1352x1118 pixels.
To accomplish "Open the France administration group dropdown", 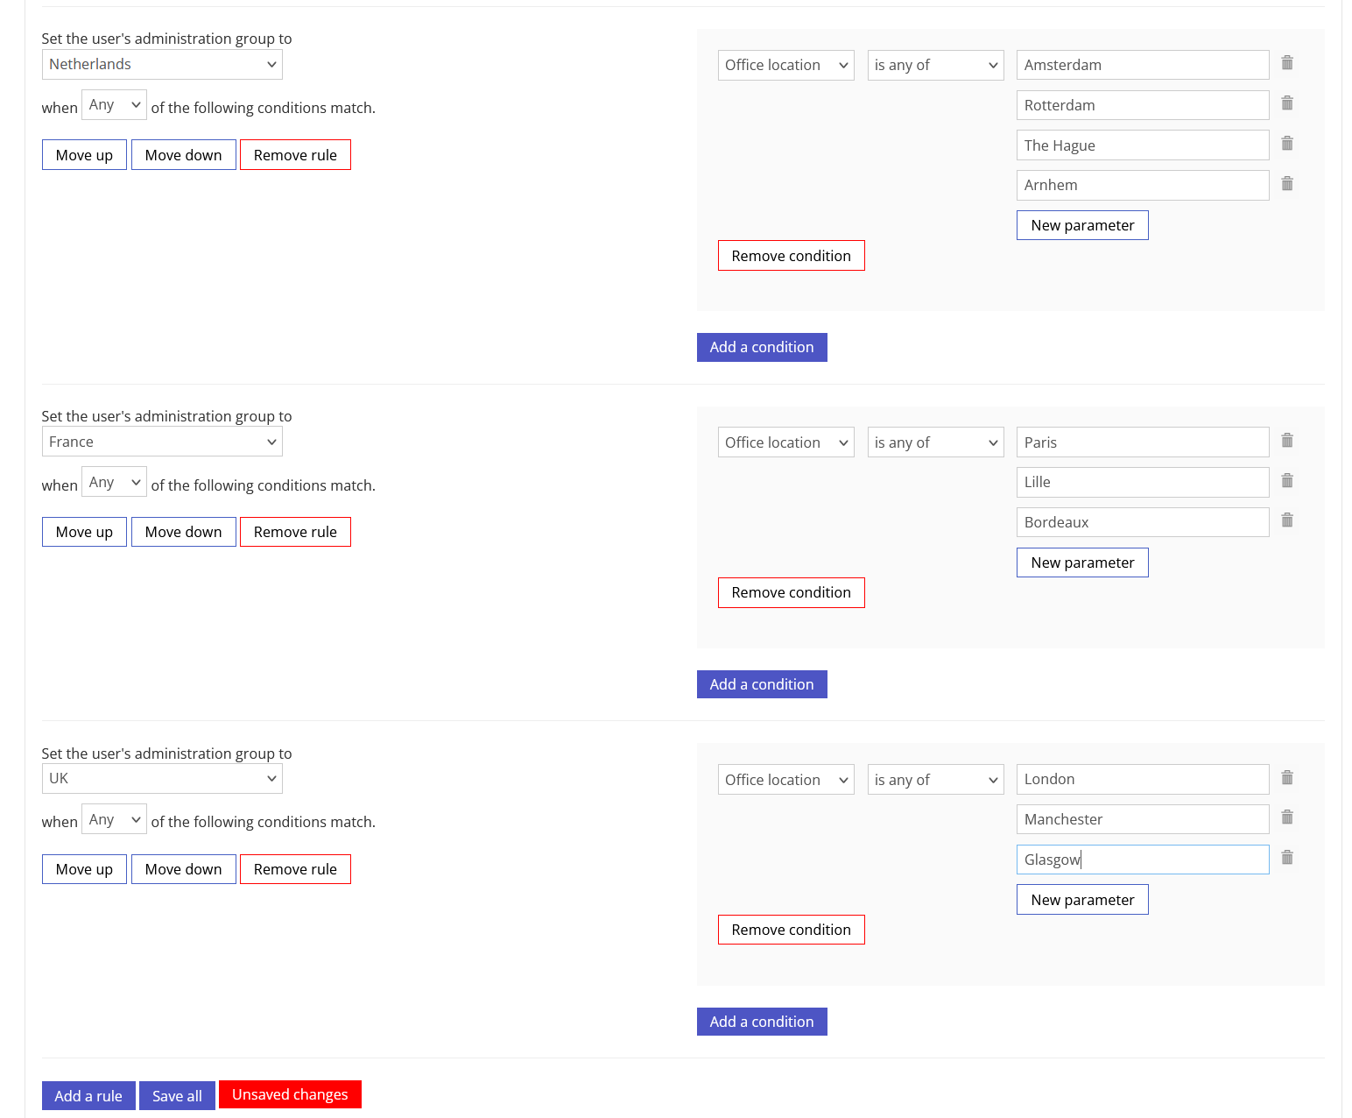I will (162, 442).
